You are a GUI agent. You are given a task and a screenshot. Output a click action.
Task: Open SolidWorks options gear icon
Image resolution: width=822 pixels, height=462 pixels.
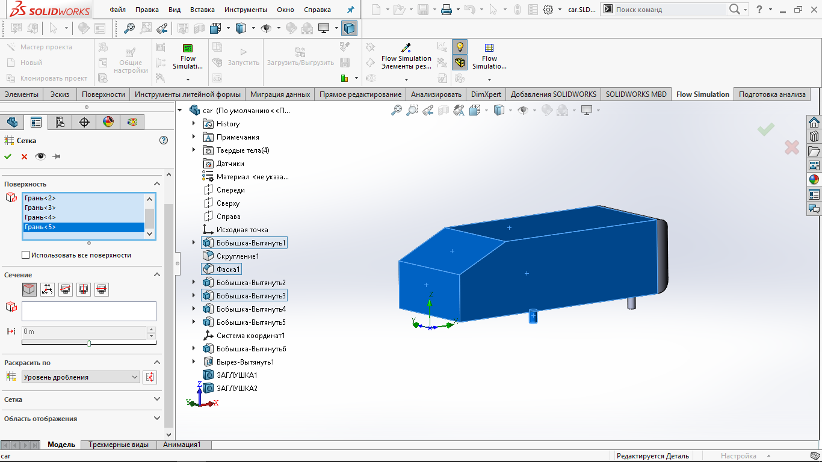click(548, 10)
